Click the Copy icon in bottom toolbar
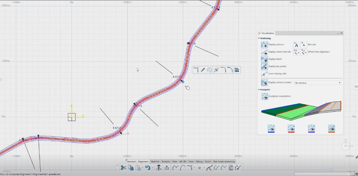 click(x=131, y=168)
